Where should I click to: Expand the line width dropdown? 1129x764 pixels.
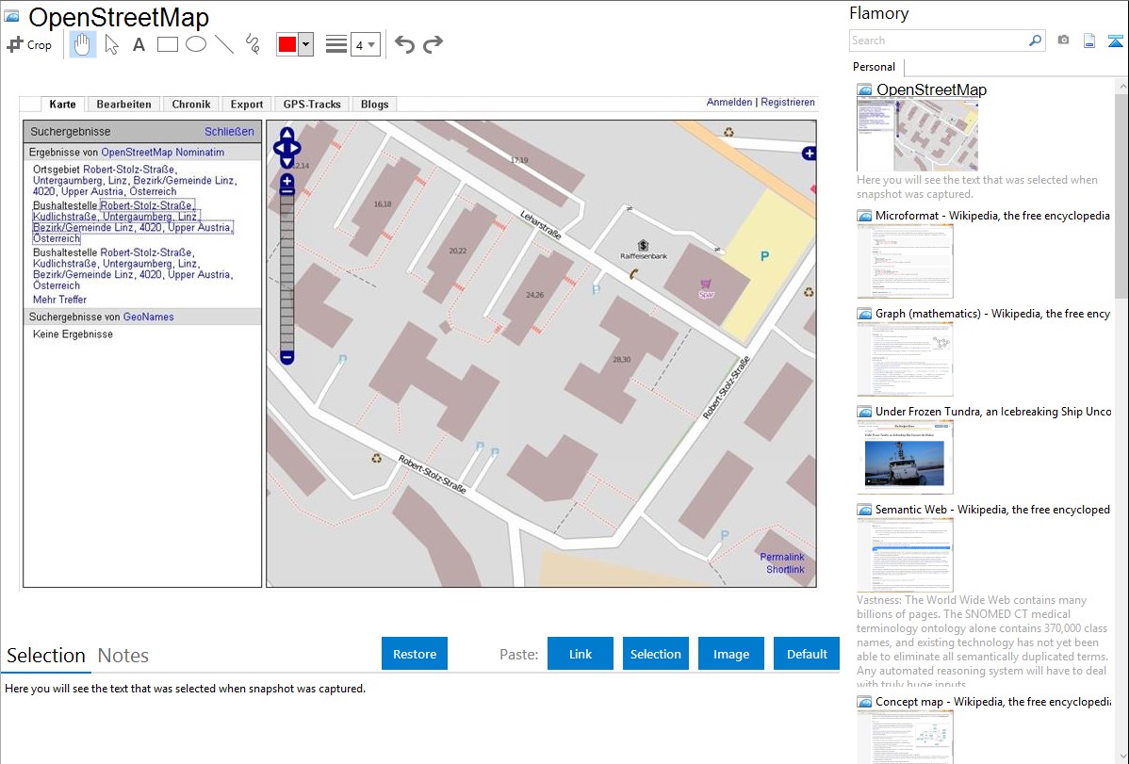click(x=365, y=44)
